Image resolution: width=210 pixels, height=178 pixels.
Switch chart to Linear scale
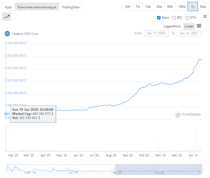(x=189, y=26)
